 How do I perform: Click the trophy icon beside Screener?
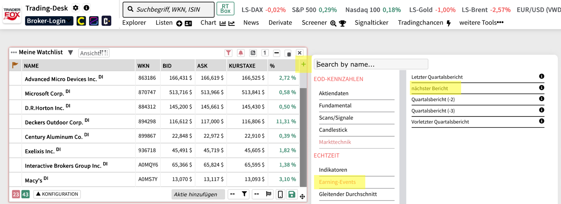tap(342, 23)
